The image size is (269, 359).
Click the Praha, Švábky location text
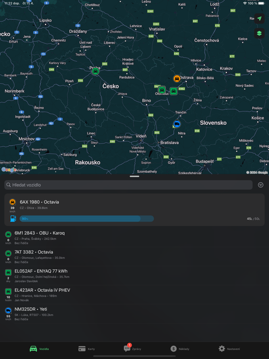(x=31, y=239)
